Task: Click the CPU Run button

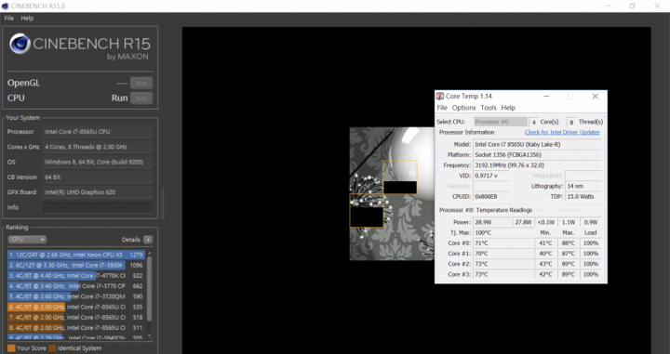Action: coord(141,98)
